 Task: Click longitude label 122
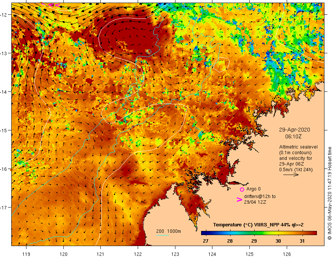(x=138, y=254)
